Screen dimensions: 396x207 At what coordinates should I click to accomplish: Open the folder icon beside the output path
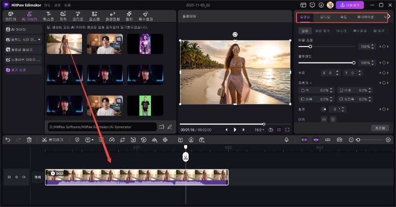coord(161,127)
